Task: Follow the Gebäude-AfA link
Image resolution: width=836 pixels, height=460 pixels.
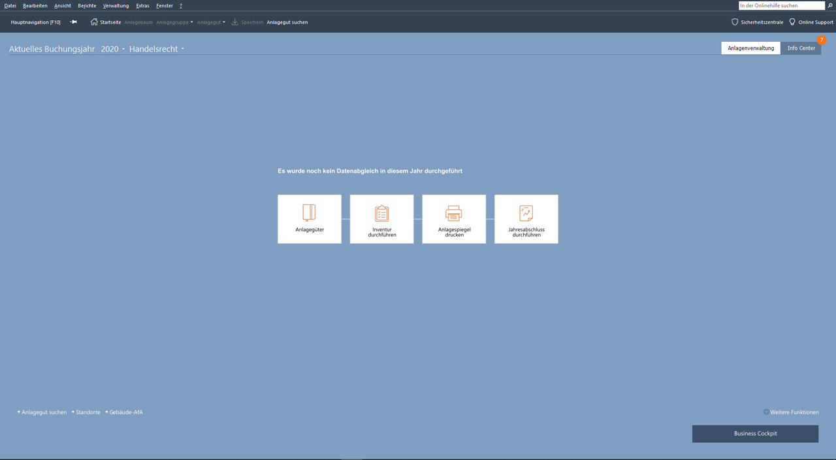Action: 125,412
